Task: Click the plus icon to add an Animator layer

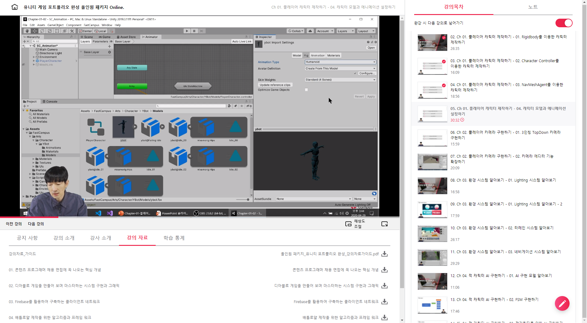Action: pos(110,46)
